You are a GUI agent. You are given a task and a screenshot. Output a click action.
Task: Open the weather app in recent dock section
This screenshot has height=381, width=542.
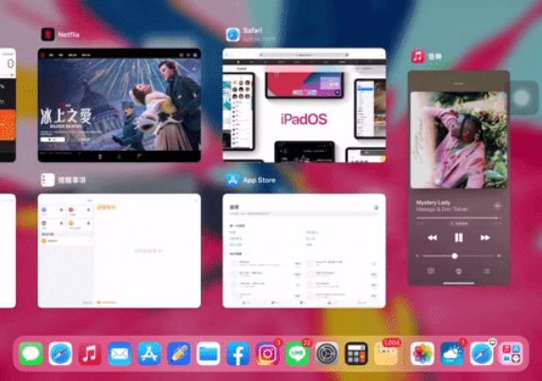452,354
